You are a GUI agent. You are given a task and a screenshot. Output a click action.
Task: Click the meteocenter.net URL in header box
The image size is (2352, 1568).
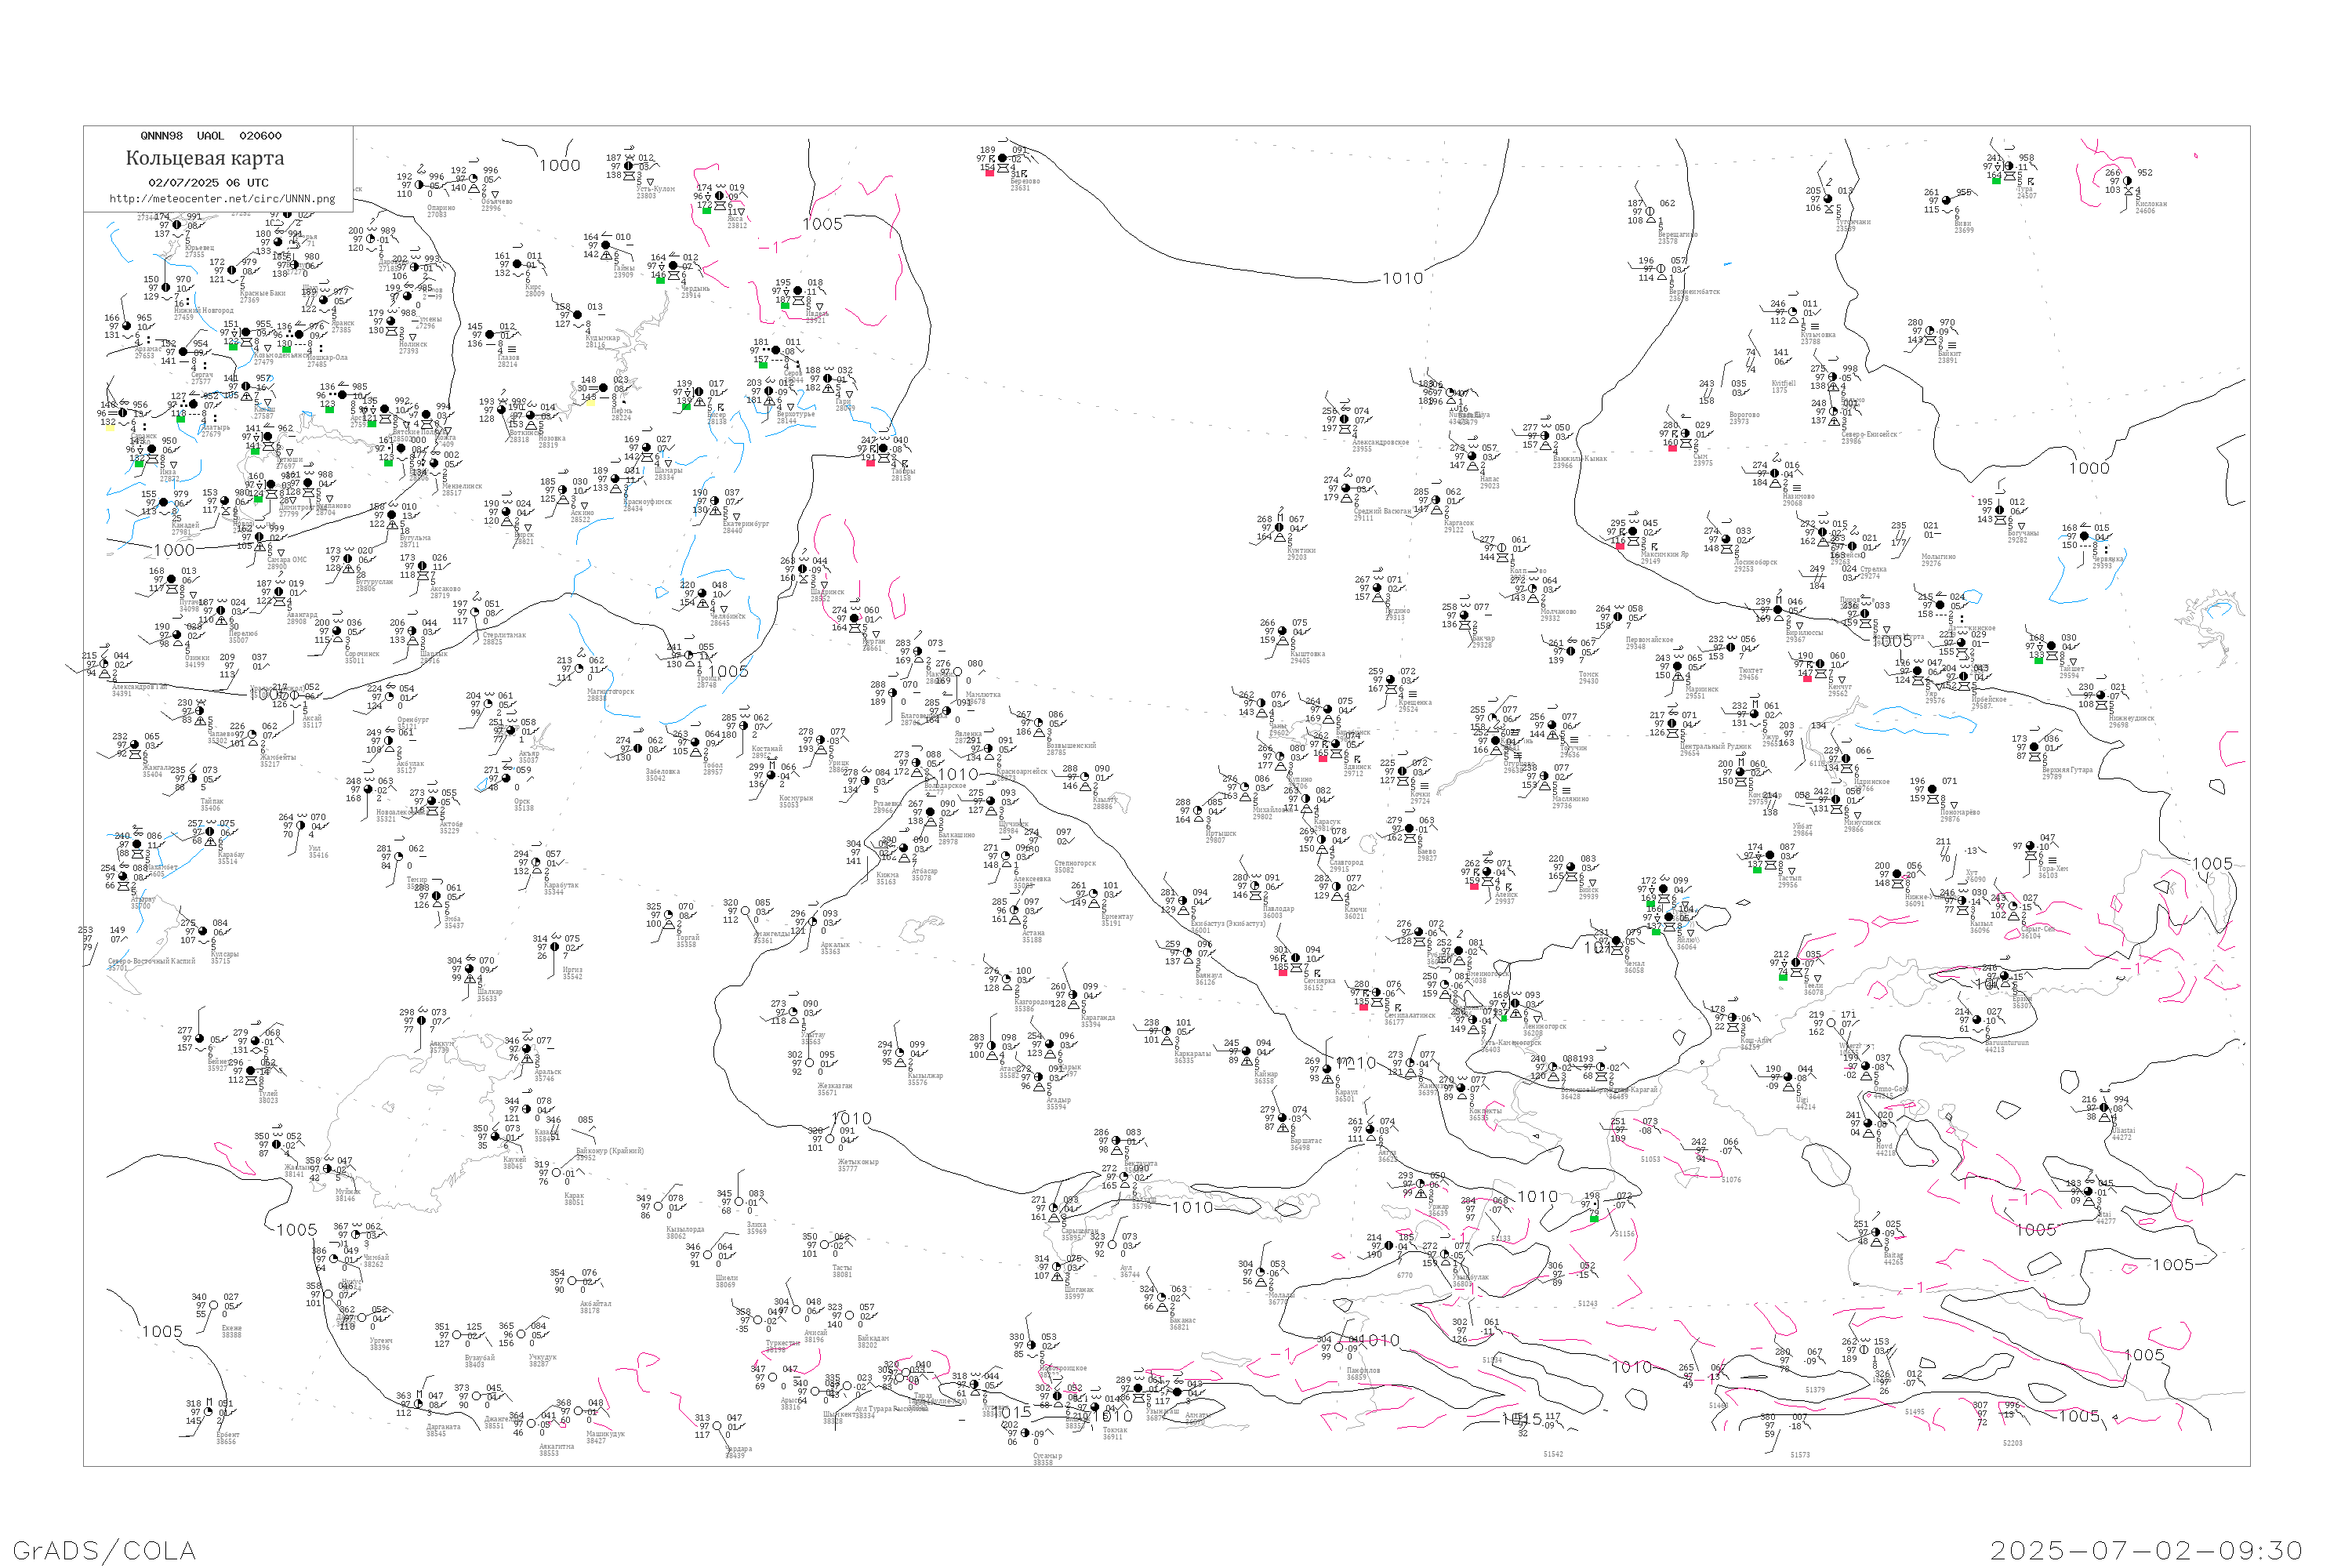tap(221, 199)
